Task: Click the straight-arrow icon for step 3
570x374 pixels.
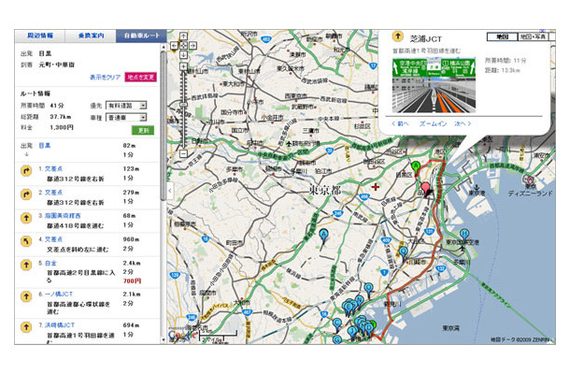Action: tap(26, 218)
